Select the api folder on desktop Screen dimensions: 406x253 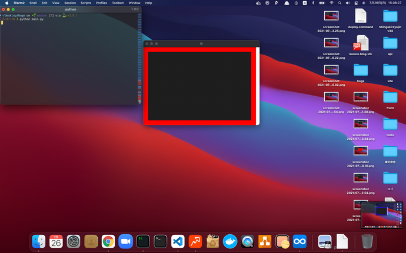[390, 45]
